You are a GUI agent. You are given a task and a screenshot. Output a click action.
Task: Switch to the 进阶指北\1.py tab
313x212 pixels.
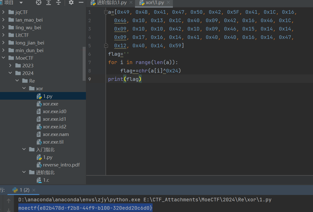click(x=111, y=3)
